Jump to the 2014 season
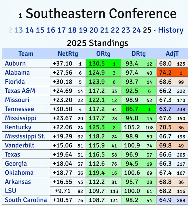This screenshot has width=188, height=206. tap(29, 30)
